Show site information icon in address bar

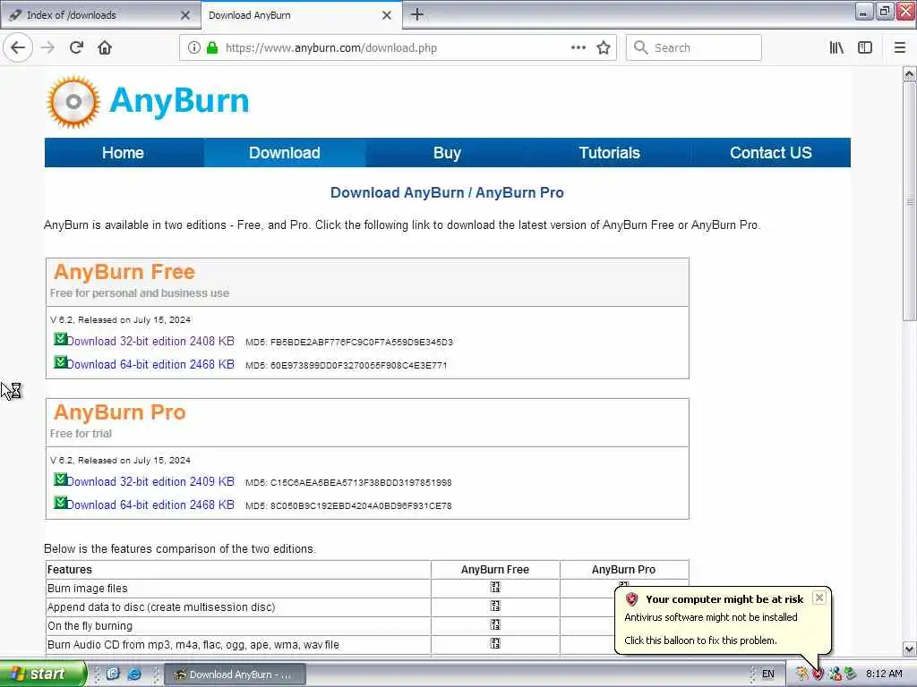pos(193,48)
